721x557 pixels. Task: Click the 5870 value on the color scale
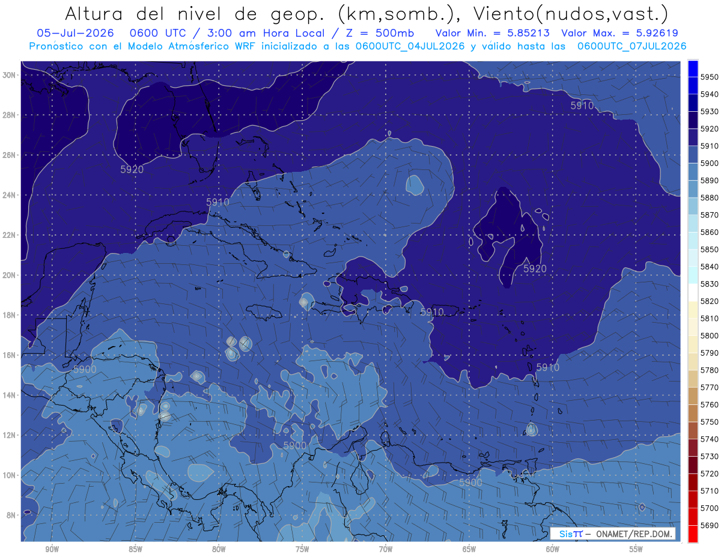coord(710,215)
